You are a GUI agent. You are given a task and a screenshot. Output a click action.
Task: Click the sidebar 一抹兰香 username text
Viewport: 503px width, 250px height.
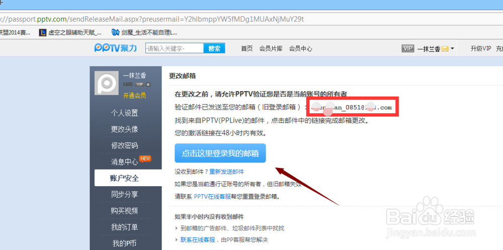(x=135, y=76)
